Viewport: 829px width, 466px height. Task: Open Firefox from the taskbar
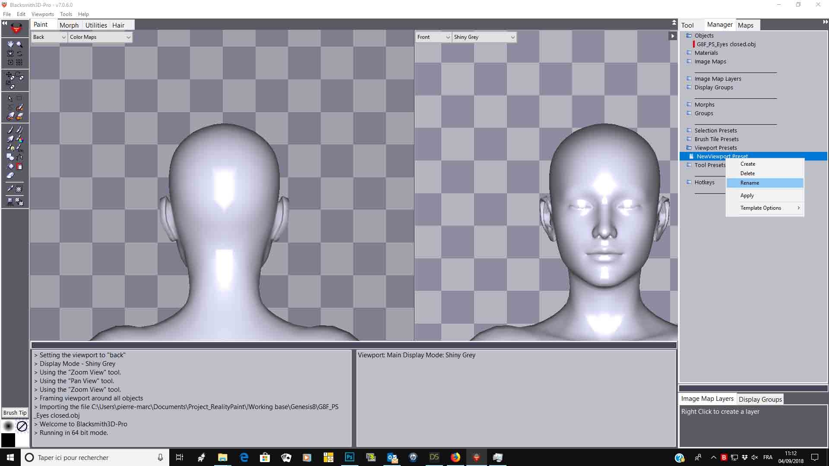pos(455,457)
